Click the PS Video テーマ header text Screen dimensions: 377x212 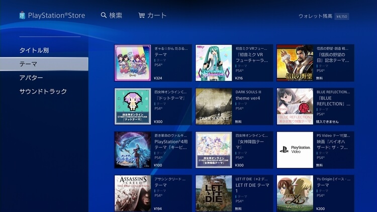click(333, 135)
